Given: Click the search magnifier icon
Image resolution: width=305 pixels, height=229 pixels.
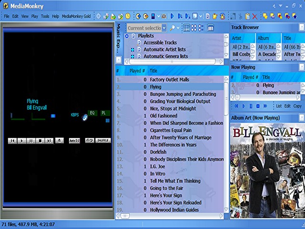Looking at the screenshot, I should tap(172, 28).
